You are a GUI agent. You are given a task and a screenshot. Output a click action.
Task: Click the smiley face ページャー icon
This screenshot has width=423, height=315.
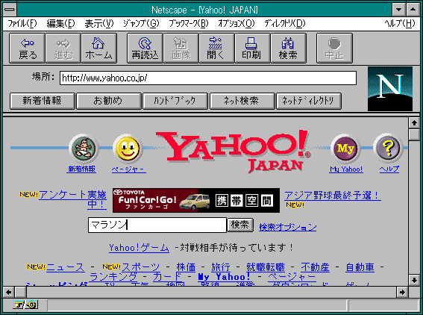pos(128,149)
